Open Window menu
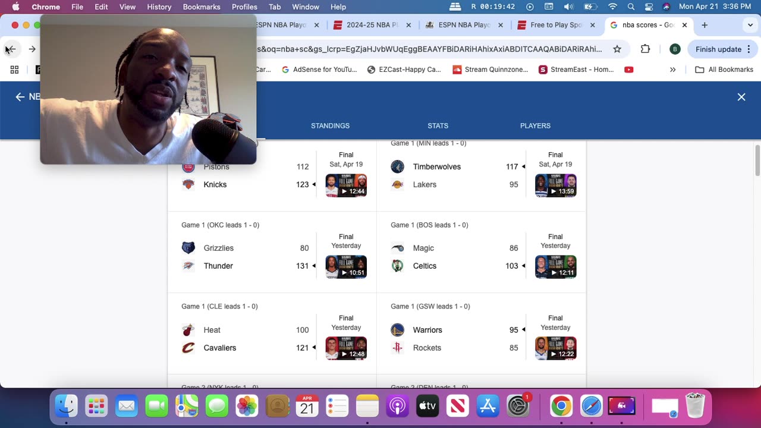 point(306,7)
